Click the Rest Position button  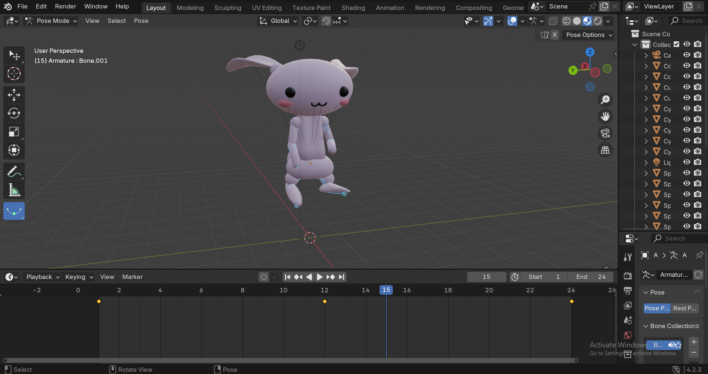click(684, 308)
